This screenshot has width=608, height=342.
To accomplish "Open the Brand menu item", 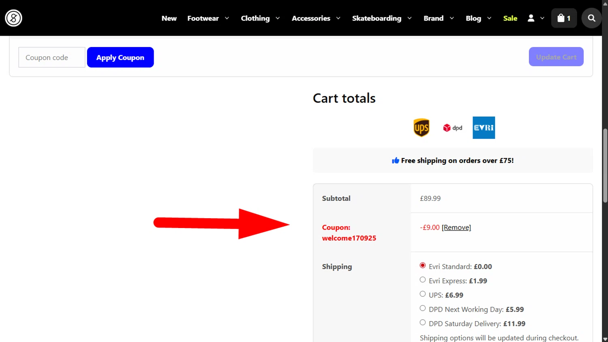I will click(433, 18).
